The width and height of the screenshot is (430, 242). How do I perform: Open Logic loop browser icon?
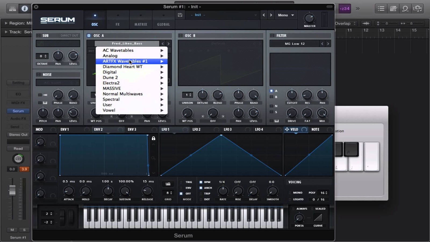[405, 9]
